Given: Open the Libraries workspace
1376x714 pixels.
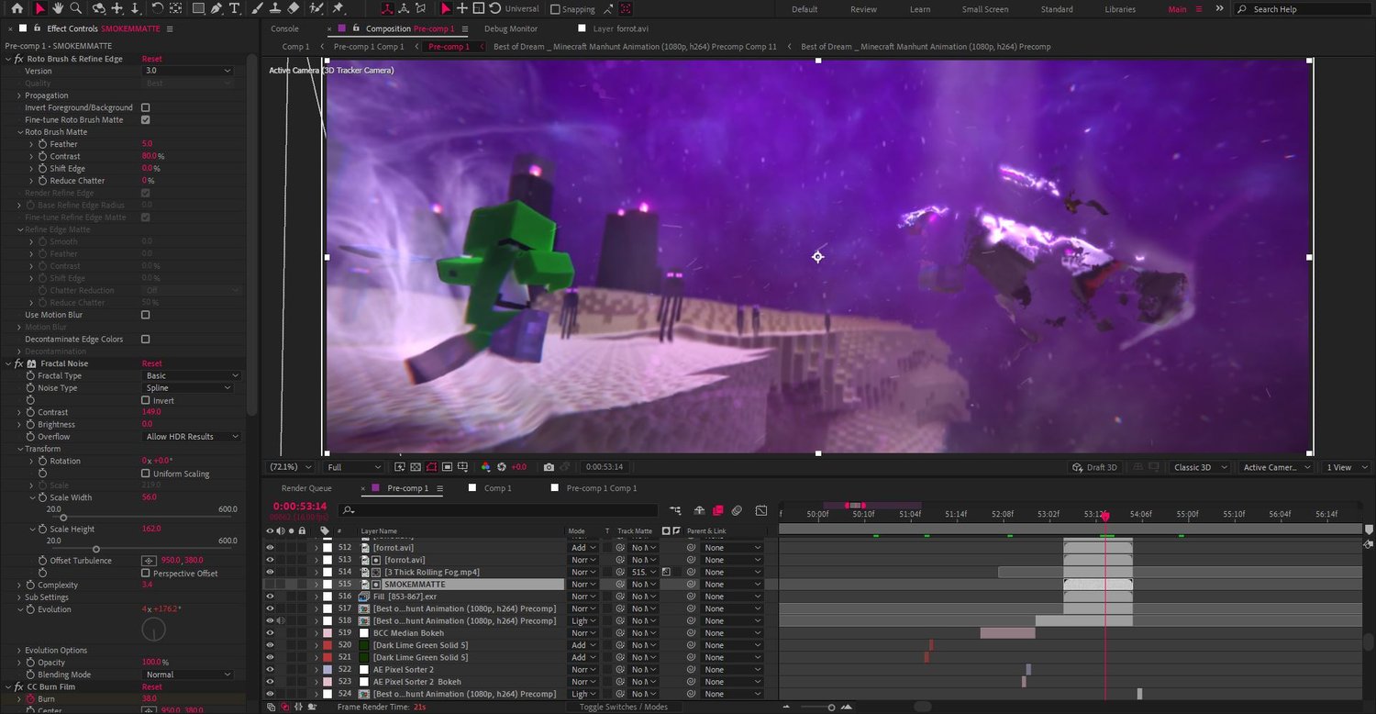Looking at the screenshot, I should [1119, 9].
